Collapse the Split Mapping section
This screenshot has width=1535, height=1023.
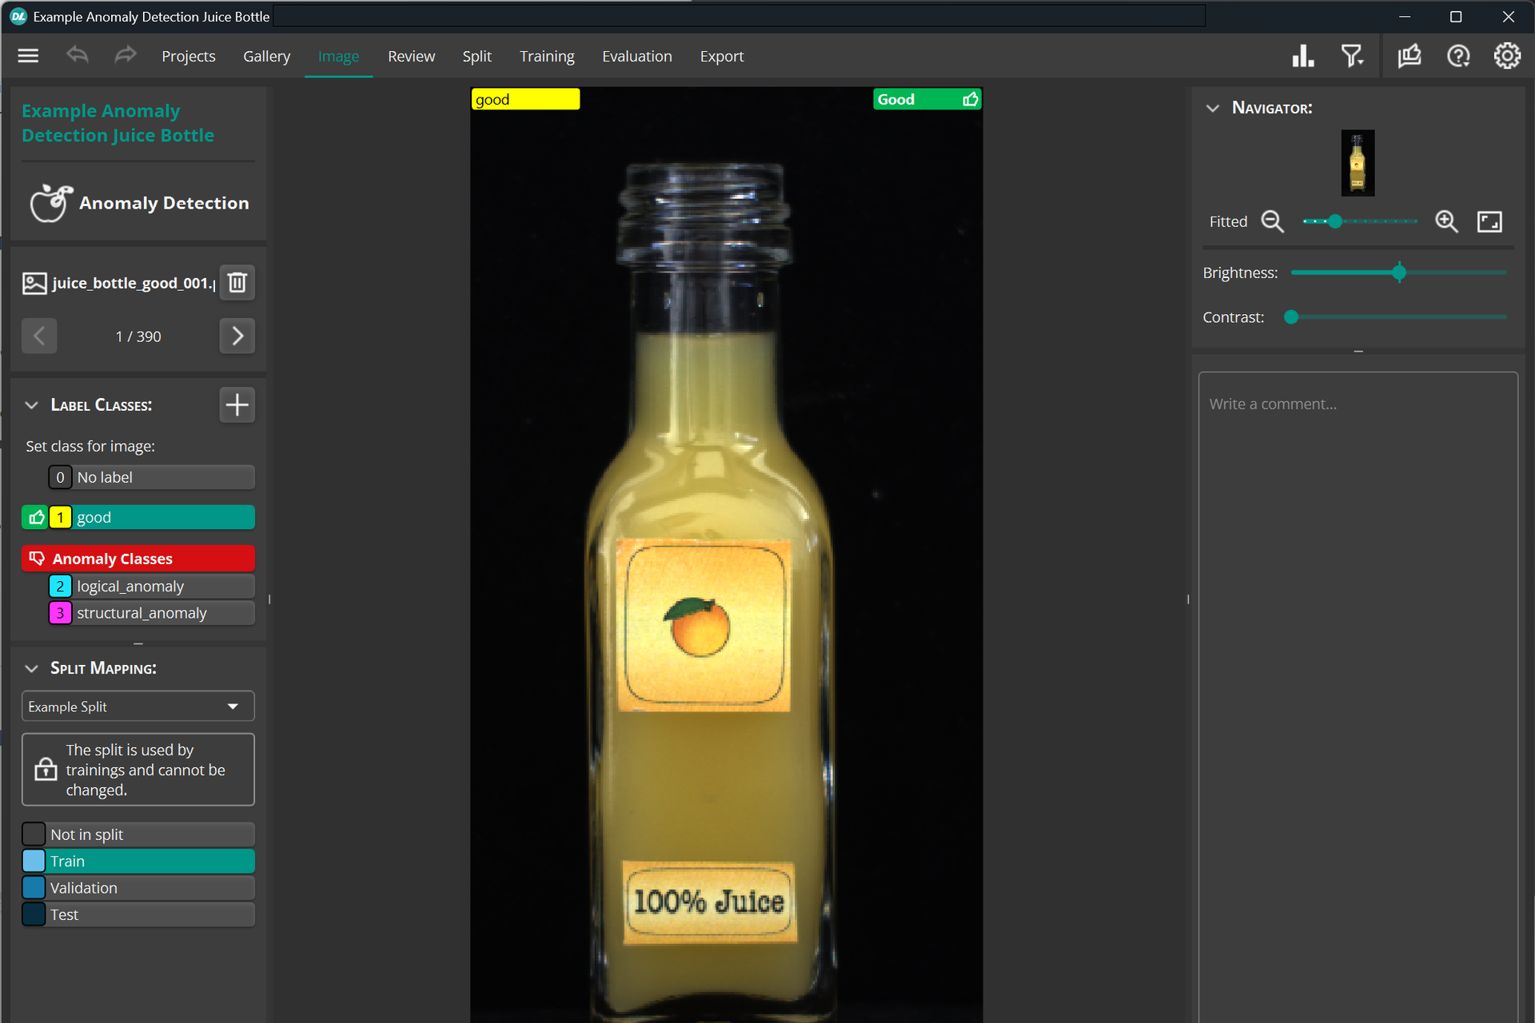pyautogui.click(x=32, y=668)
